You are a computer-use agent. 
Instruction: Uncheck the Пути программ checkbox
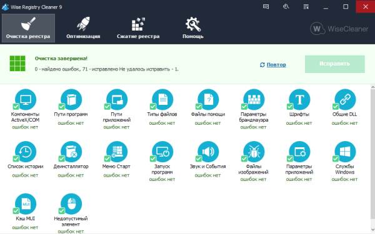[61, 106]
